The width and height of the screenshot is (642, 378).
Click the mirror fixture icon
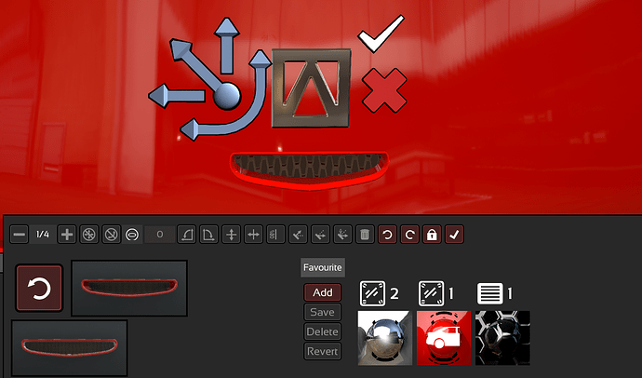(x=275, y=235)
